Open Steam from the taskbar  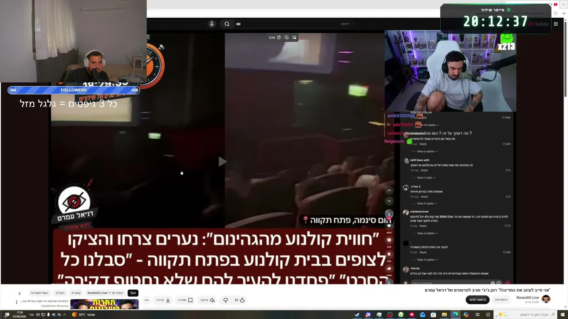pyautogui.click(x=357, y=315)
